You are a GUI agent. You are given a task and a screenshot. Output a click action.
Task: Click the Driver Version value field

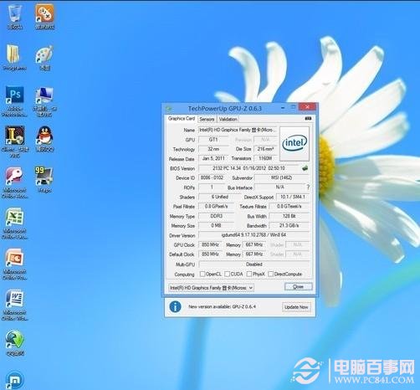pos(254,235)
